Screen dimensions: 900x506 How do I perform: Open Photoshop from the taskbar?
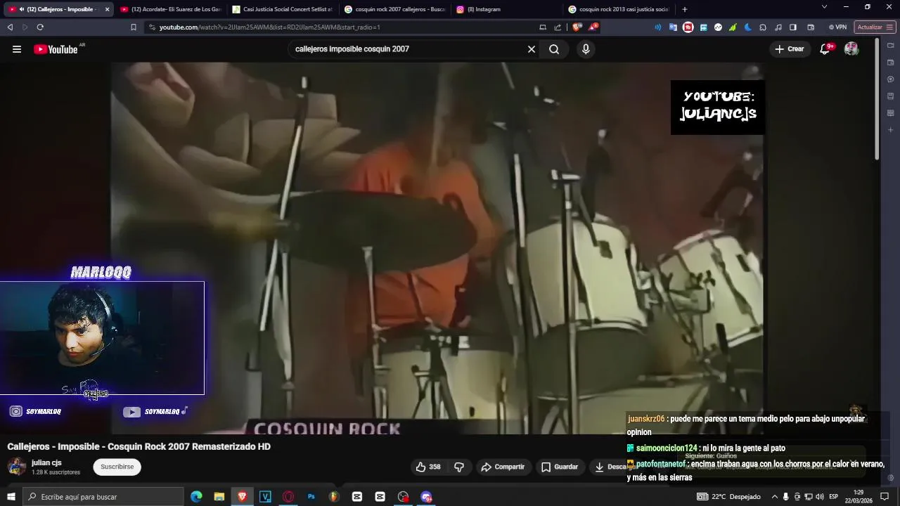[x=311, y=497]
